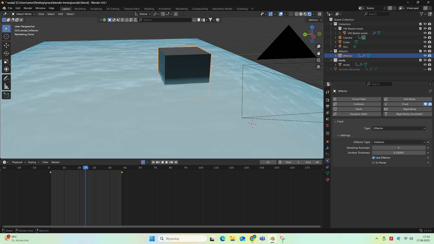Toggle camera view gizmo icon
This screenshot has height=244, width=434.
[x=318, y=60]
